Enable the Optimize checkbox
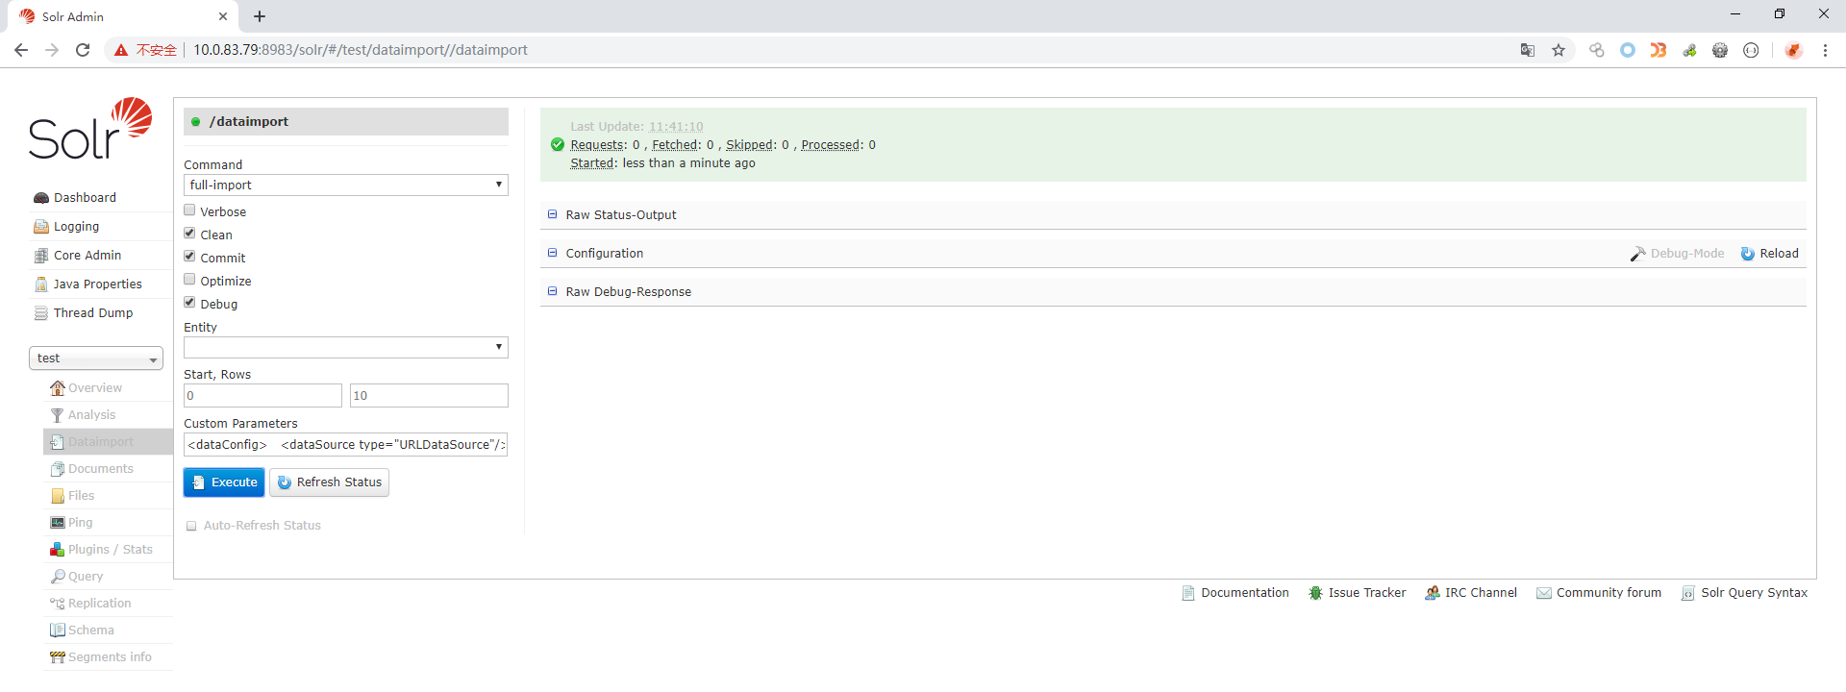This screenshot has height=692, width=1846. click(x=189, y=280)
